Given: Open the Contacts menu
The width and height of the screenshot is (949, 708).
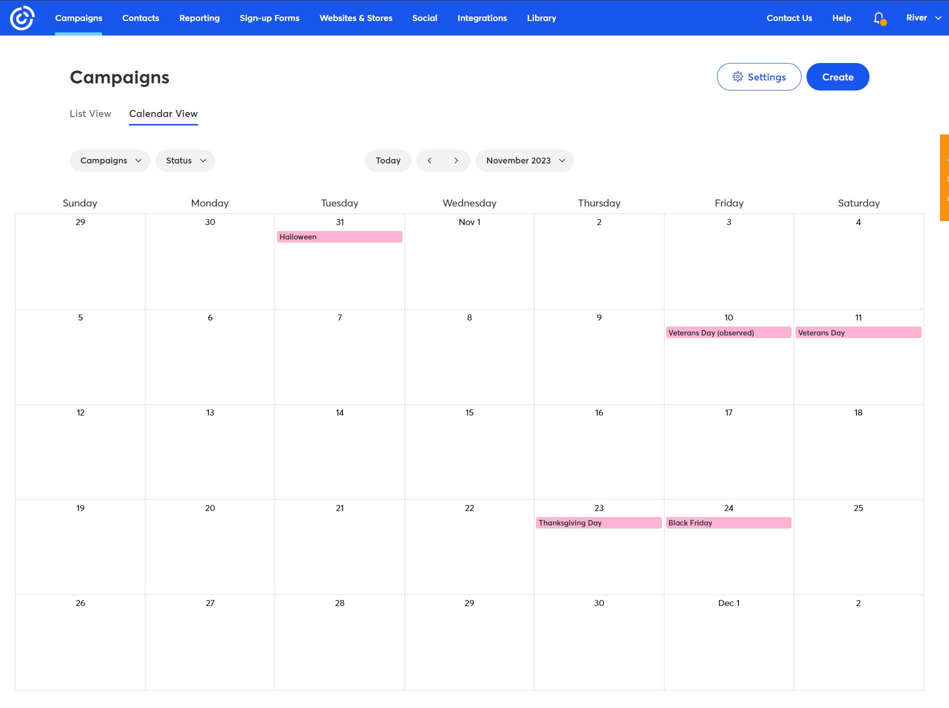Looking at the screenshot, I should [x=140, y=17].
